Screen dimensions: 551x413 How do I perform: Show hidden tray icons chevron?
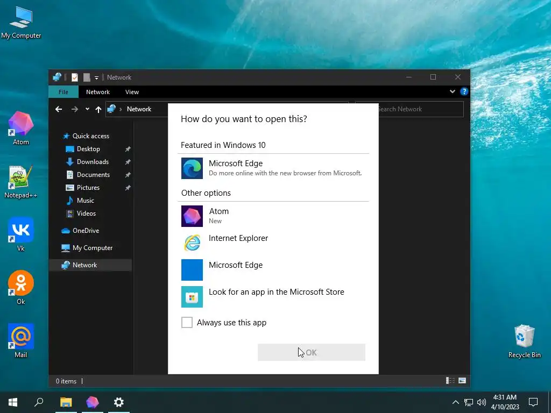pos(455,402)
